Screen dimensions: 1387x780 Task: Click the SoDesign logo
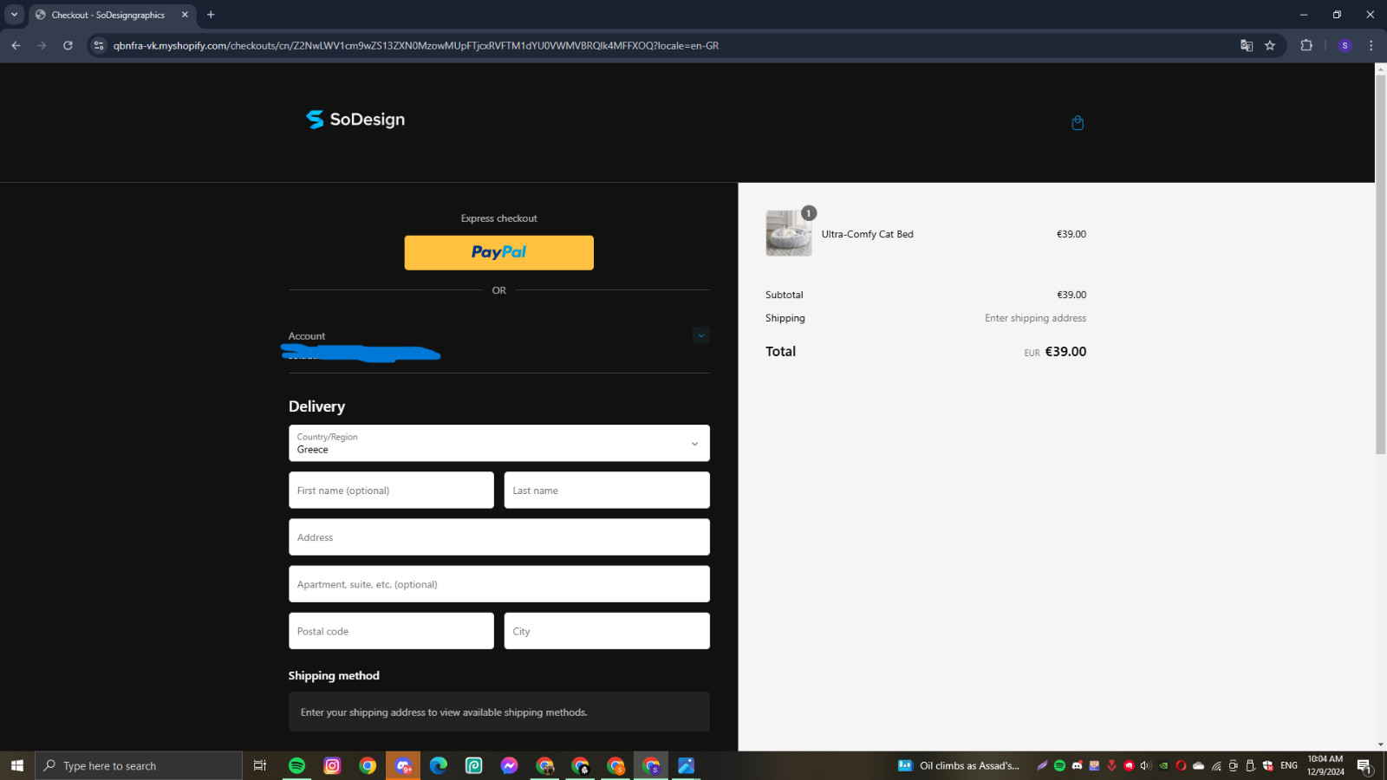[x=355, y=120]
